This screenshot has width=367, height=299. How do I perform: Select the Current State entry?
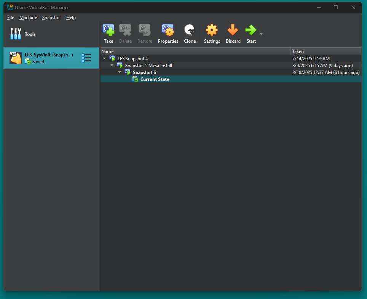[155, 79]
